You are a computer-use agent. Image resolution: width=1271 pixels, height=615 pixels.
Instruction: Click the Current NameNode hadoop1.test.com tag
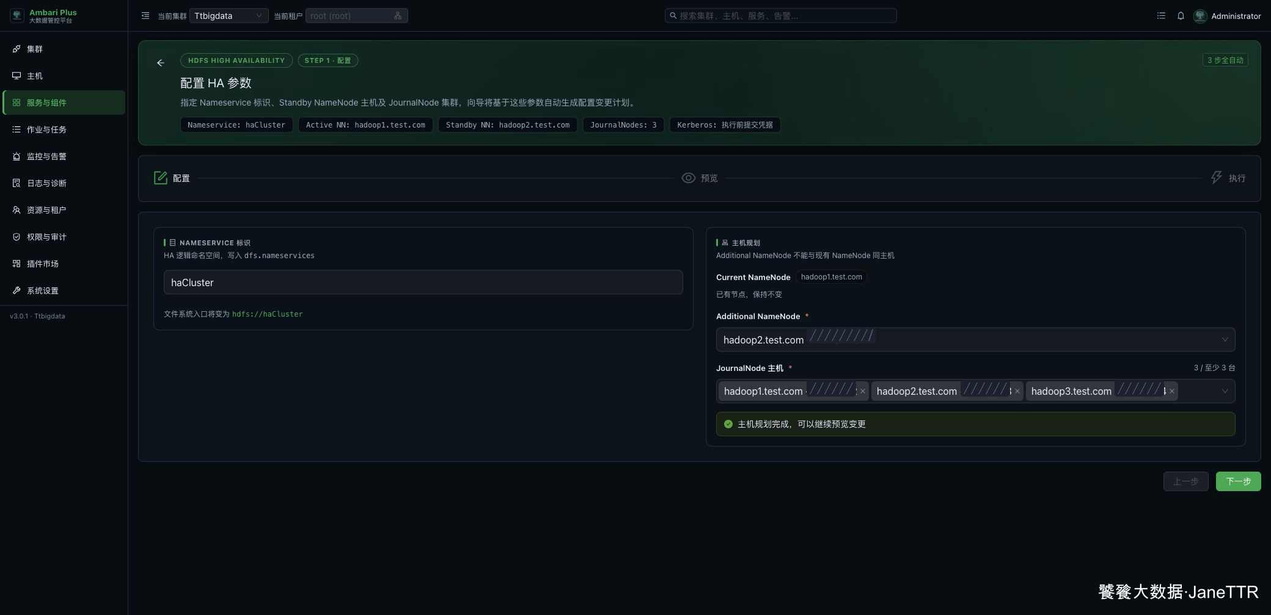coord(832,277)
